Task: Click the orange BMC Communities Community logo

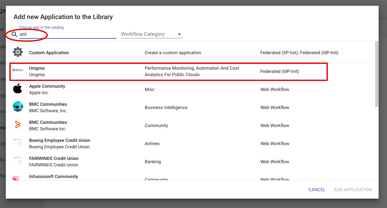Action: click(x=18, y=125)
